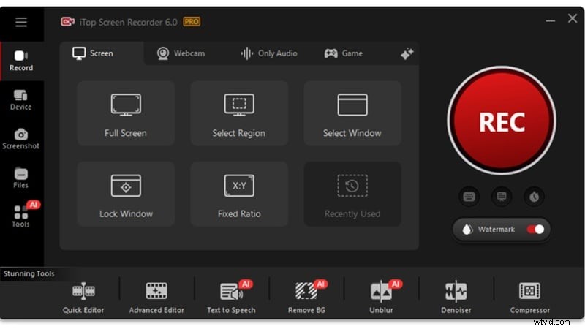Image resolution: width=585 pixels, height=329 pixels.
Task: Open the Recently Used region tile
Action: coord(352,194)
